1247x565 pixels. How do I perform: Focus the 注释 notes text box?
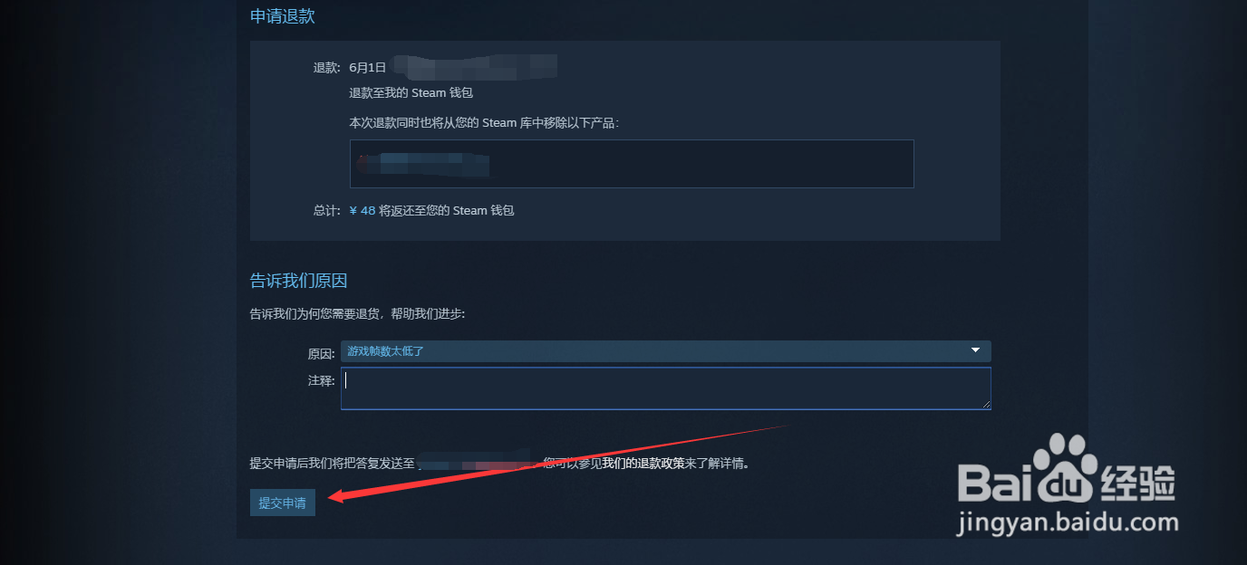[x=665, y=388]
